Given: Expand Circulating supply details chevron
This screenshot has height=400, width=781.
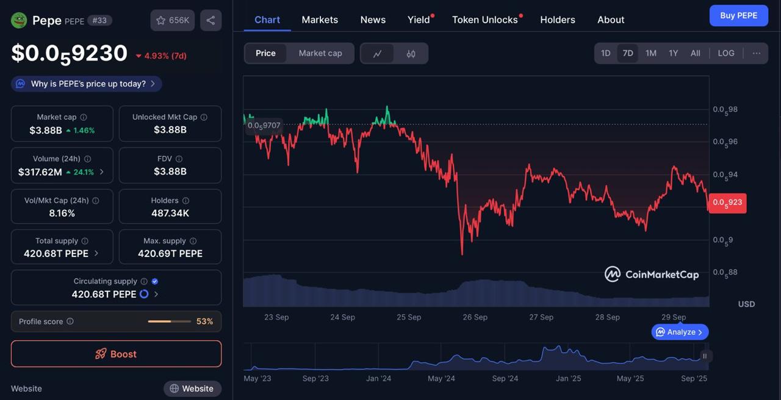Looking at the screenshot, I should click(156, 294).
